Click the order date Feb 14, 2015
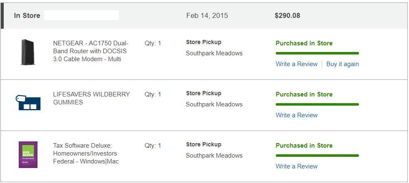 [x=207, y=15]
